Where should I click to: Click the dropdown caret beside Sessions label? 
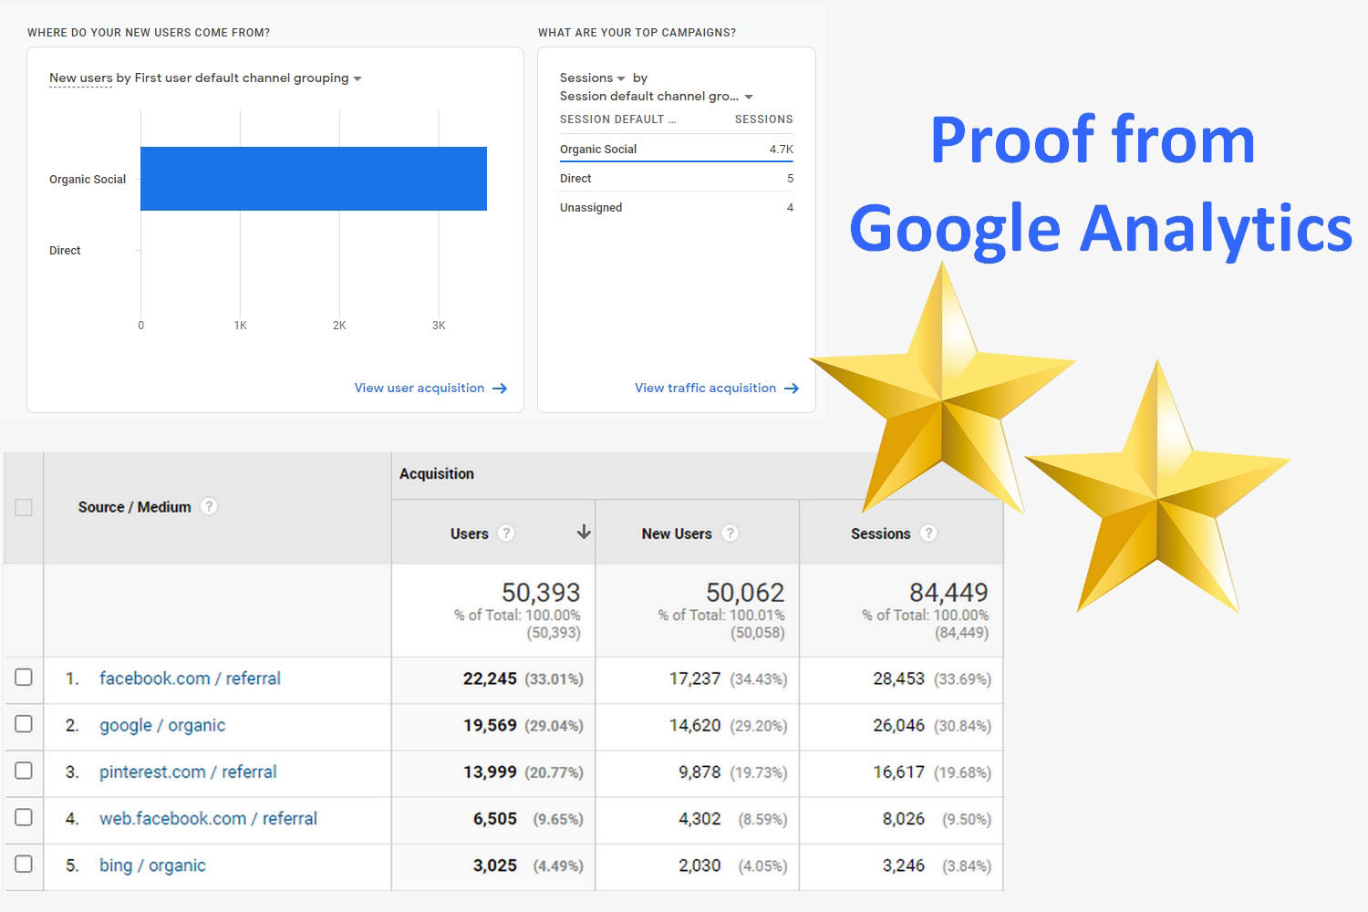coord(622,78)
